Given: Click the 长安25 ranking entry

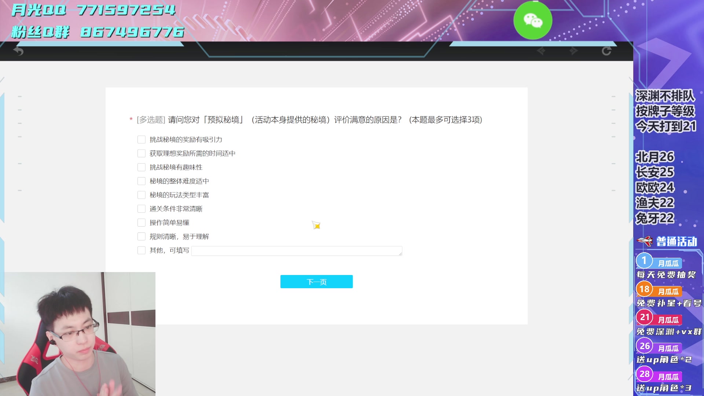Looking at the screenshot, I should pyautogui.click(x=655, y=172).
